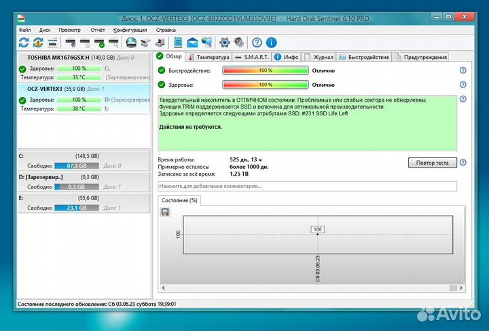Click the Быстродействие 100 % gradient bar
The width and height of the screenshot is (489, 331).
266,71
